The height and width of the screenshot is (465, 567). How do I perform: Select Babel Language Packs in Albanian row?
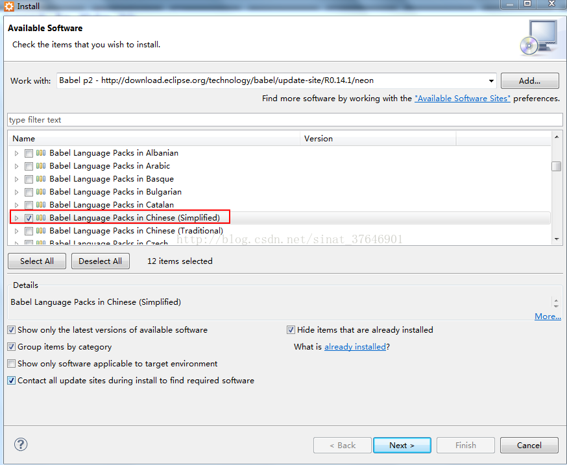click(114, 153)
